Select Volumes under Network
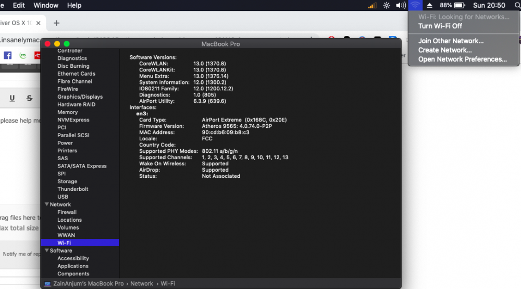Screen dimensions: 521x289 tap(68, 227)
